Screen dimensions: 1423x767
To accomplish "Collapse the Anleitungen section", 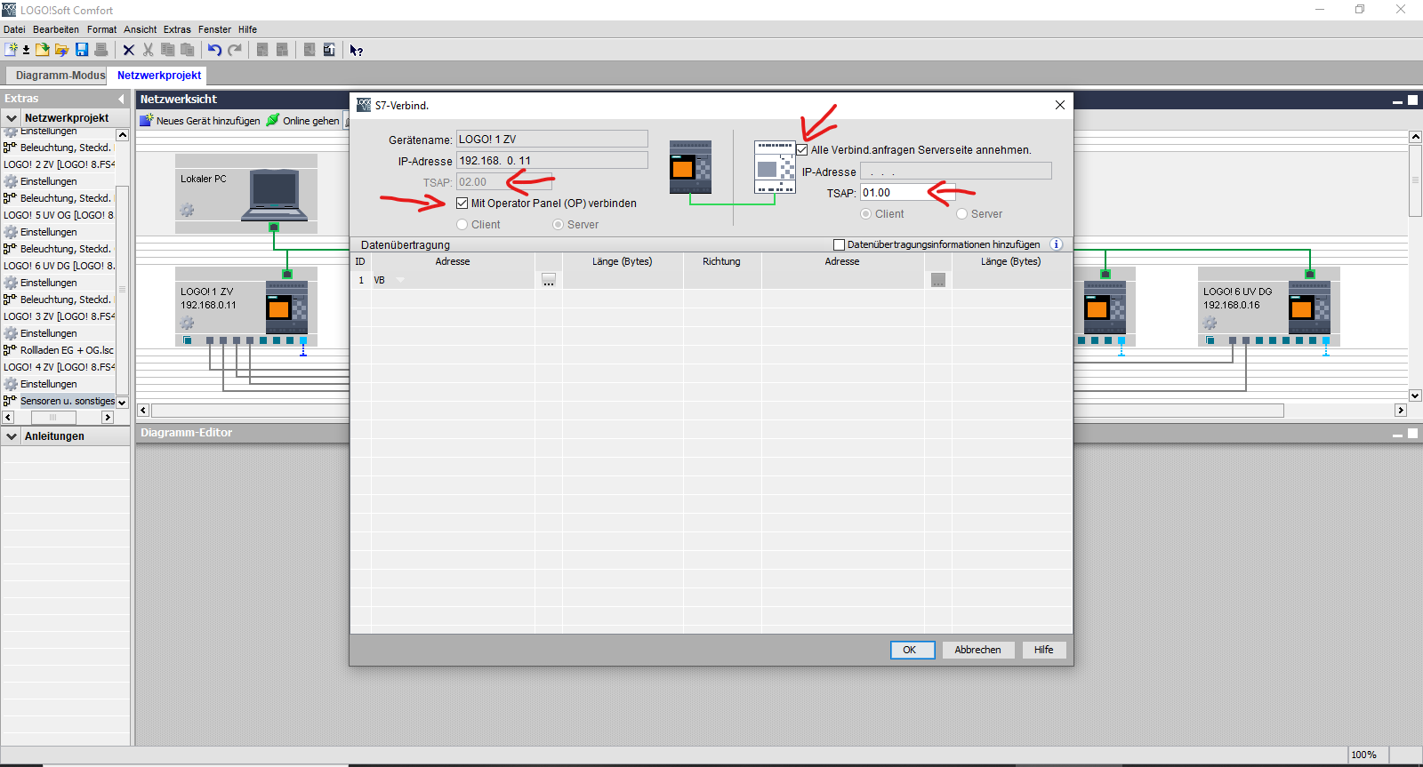I will point(12,436).
